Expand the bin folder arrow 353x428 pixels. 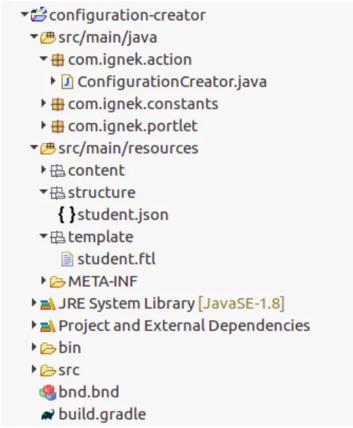tap(34, 347)
